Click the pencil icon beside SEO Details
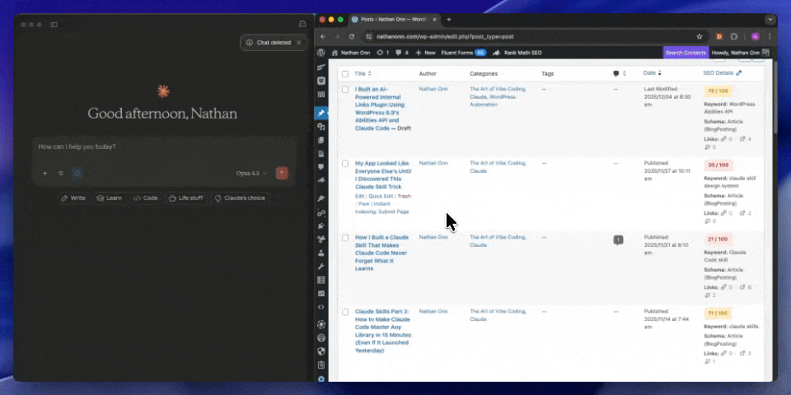 coord(739,73)
